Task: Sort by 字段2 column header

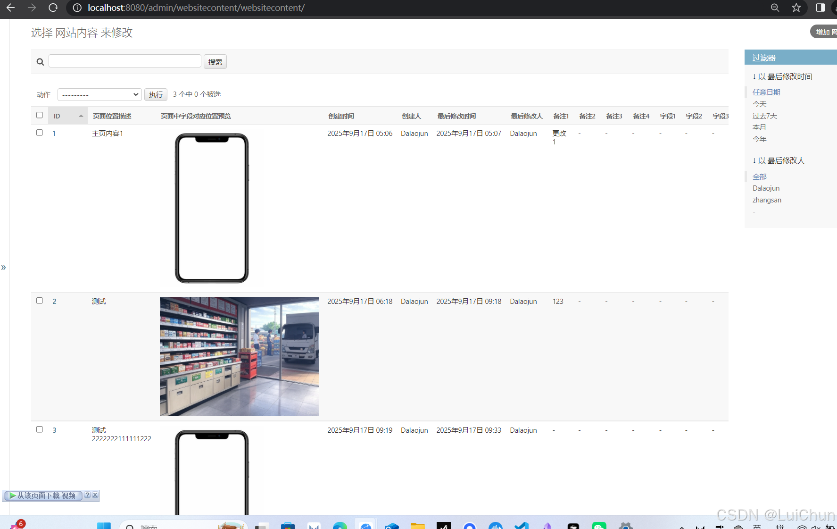Action: point(694,116)
